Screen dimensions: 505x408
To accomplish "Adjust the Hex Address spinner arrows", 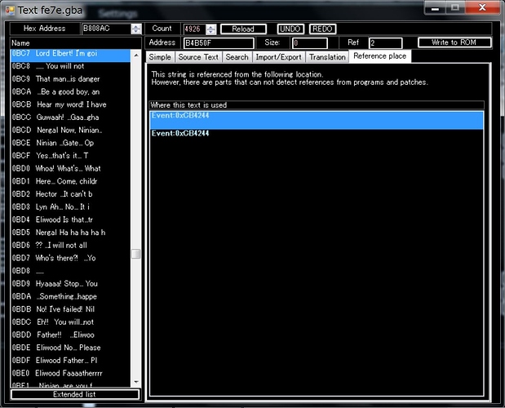I will pyautogui.click(x=136, y=29).
